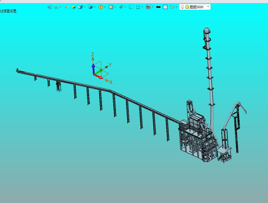
Task: Click the crosshair target icon
Action: (121, 7)
